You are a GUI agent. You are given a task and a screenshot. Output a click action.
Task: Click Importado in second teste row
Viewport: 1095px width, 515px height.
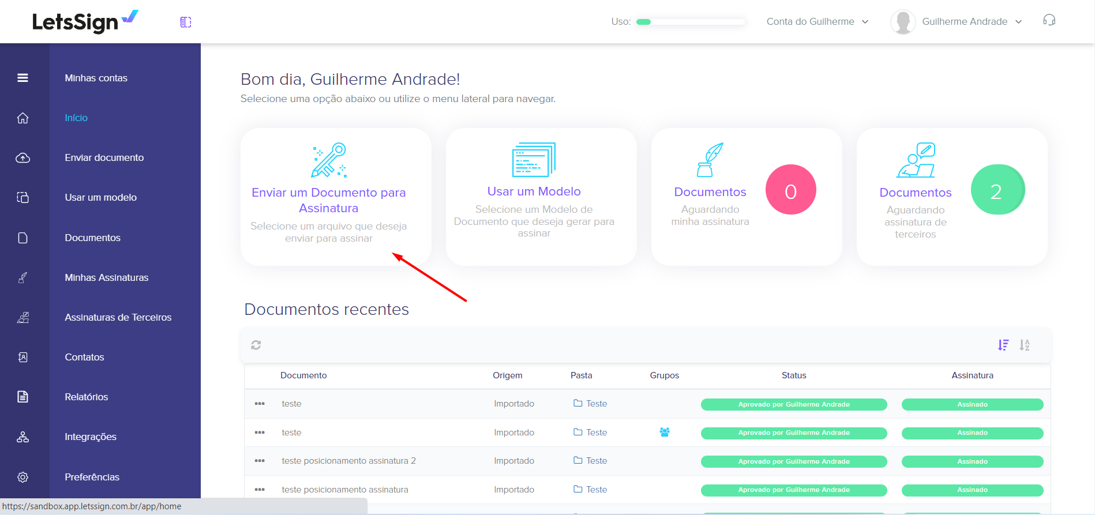(514, 433)
